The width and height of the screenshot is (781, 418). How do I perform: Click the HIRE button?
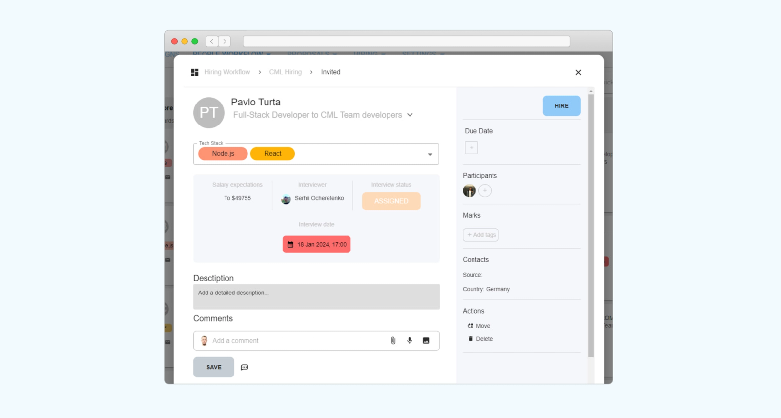(x=561, y=106)
